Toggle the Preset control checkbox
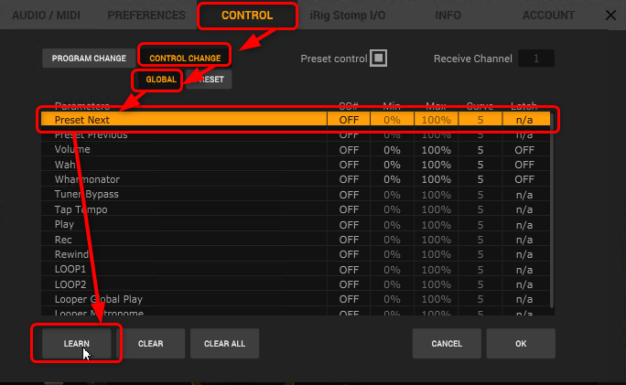 [x=379, y=58]
